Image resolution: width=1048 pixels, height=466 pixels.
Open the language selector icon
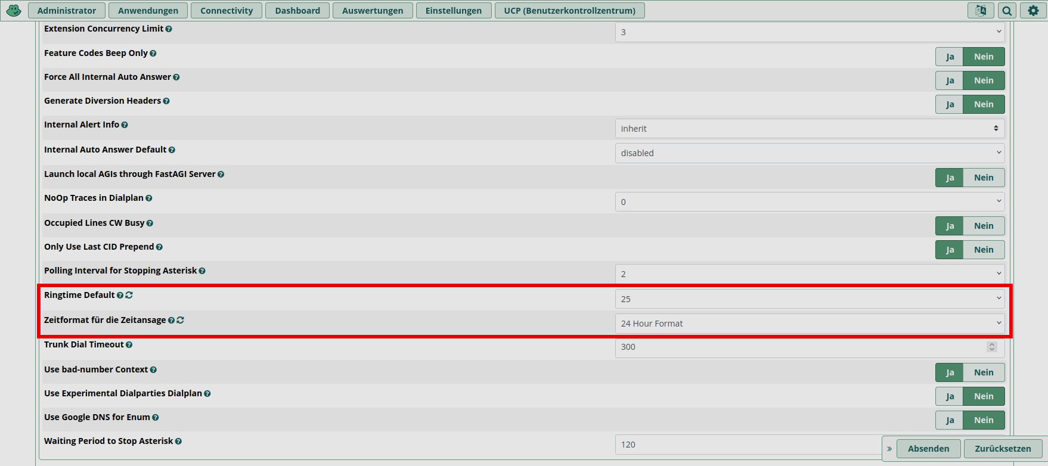[x=980, y=11]
